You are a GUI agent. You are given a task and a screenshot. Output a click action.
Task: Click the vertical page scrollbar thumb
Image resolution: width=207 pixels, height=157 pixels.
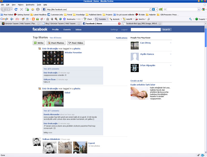pyautogui.click(x=205, y=37)
